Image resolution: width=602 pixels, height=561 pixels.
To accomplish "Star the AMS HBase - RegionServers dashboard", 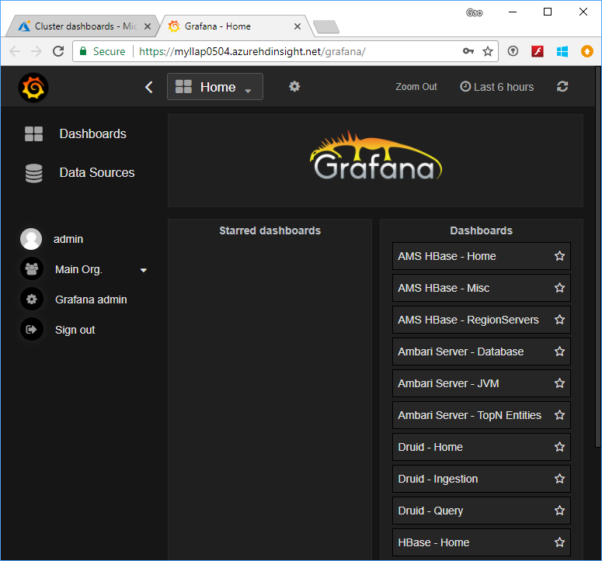I will coord(560,320).
